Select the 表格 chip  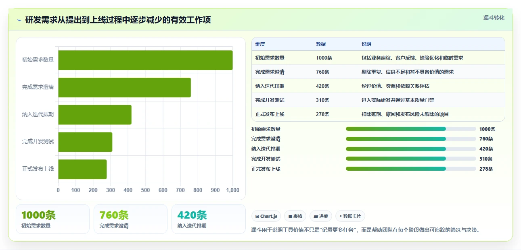pos(295,216)
